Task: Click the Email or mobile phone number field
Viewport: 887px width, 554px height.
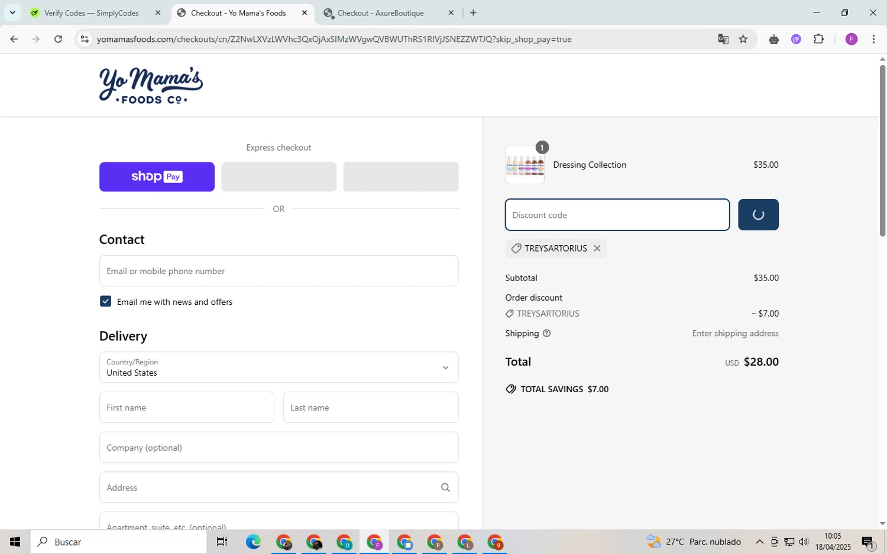Action: point(279,271)
